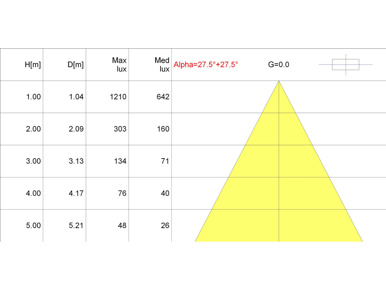Click the 26 med lux value

tap(165, 225)
